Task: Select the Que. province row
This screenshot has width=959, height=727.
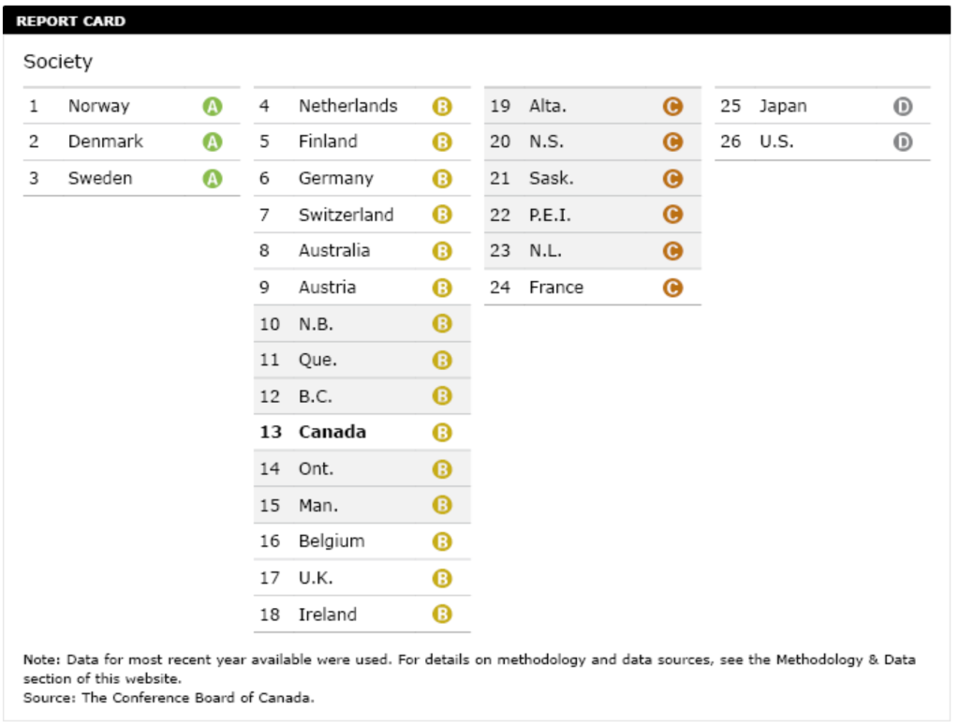Action: coord(317,360)
